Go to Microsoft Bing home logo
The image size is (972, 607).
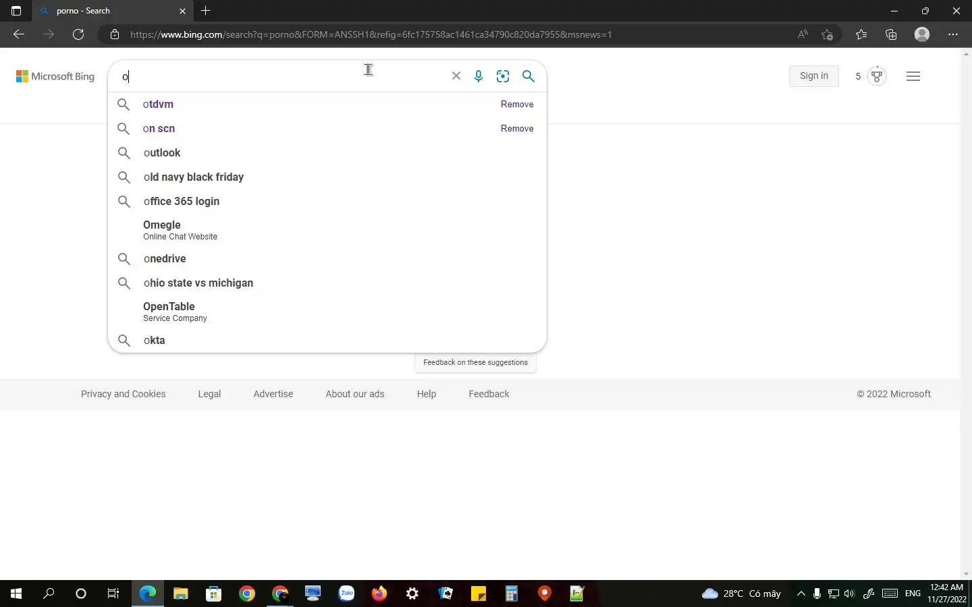click(x=55, y=76)
